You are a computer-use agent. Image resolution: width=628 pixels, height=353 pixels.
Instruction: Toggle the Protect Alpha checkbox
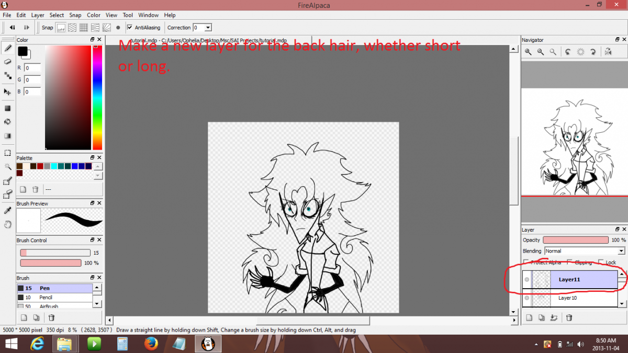coord(527,263)
